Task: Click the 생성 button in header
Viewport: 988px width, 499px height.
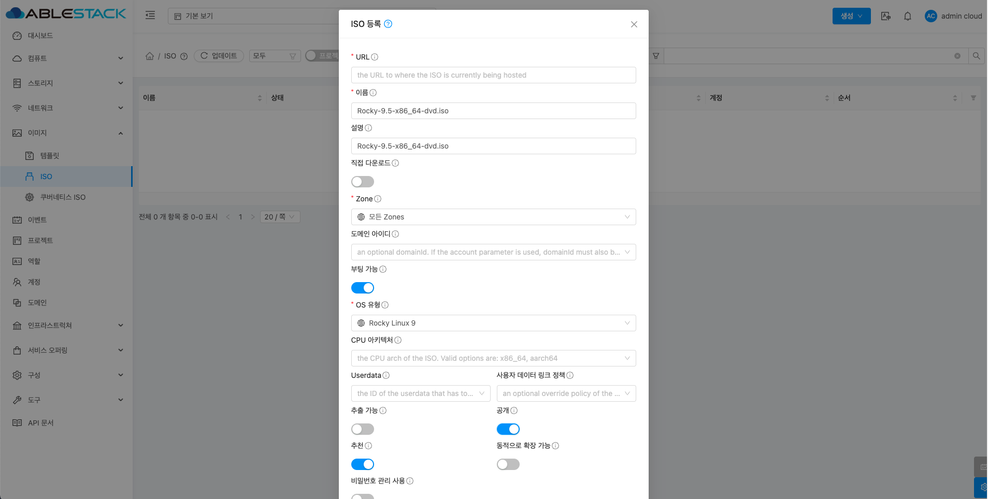Action: click(x=851, y=16)
